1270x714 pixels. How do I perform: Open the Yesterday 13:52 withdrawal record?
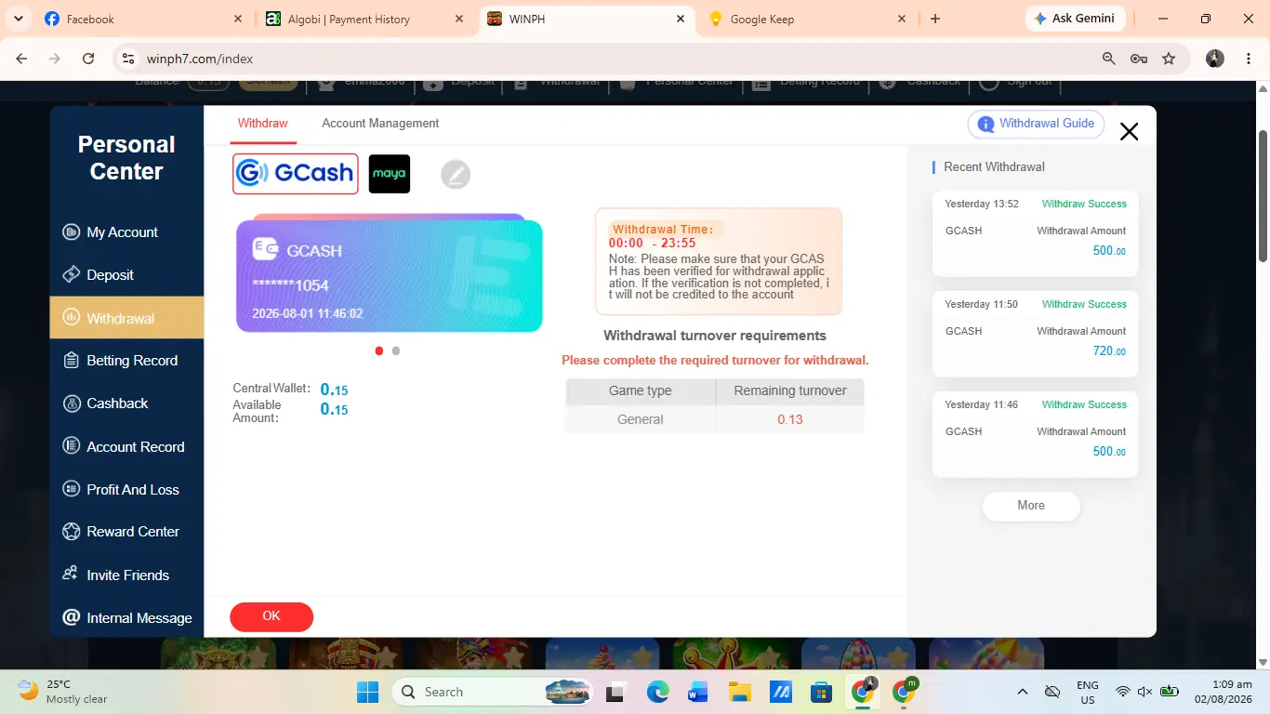point(1035,234)
